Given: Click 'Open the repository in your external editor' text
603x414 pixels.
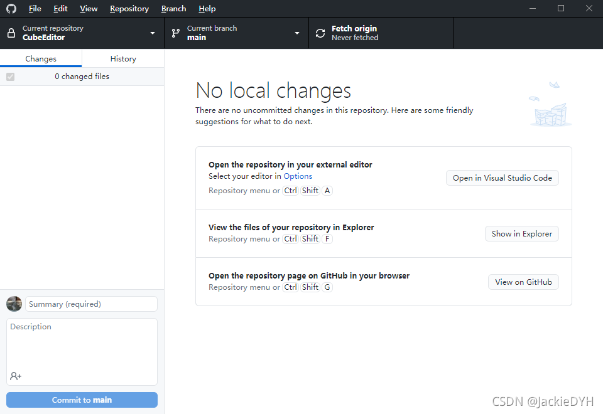Looking at the screenshot, I should (290, 164).
